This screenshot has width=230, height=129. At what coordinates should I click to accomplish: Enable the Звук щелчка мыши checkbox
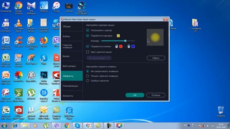pos(88,52)
